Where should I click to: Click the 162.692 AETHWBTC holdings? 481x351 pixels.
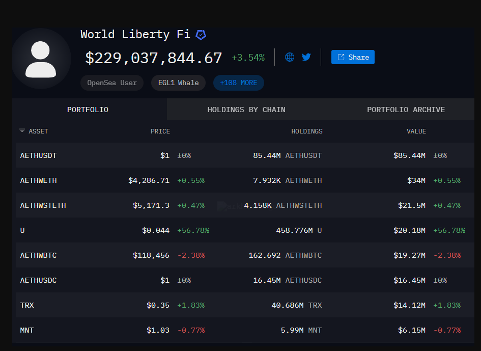(285, 256)
